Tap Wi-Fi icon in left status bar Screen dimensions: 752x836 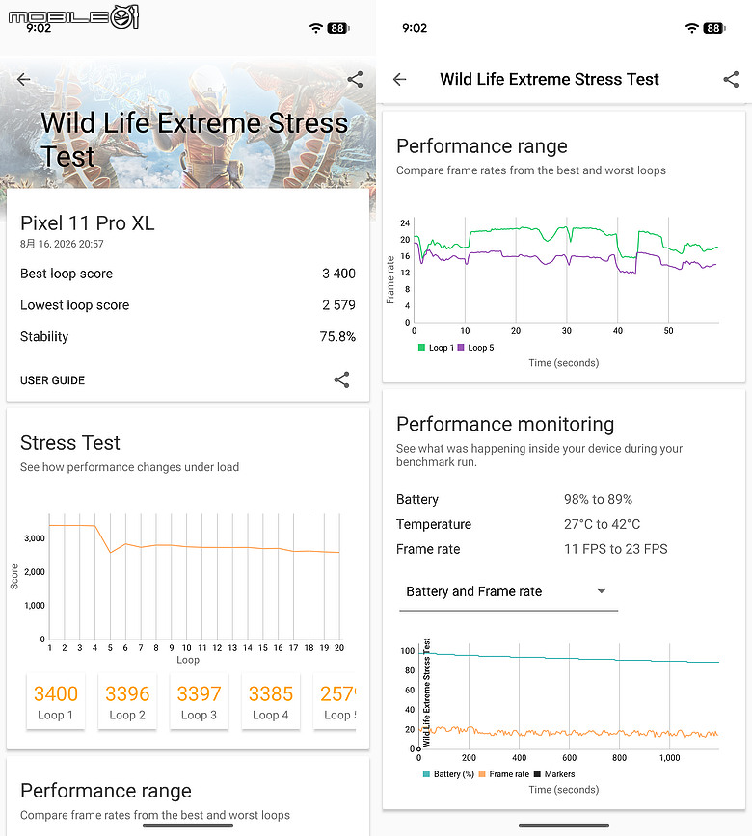point(316,28)
